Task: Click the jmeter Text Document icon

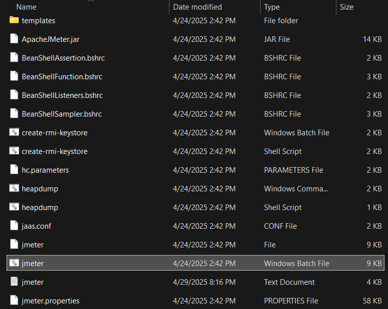Action: pyautogui.click(x=14, y=282)
